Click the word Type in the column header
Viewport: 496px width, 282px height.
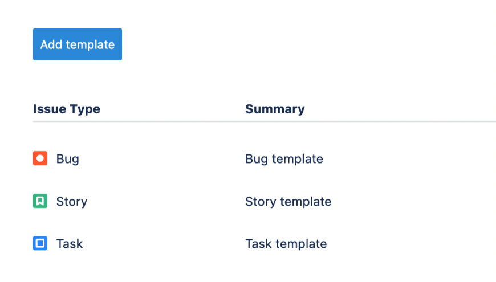(85, 109)
